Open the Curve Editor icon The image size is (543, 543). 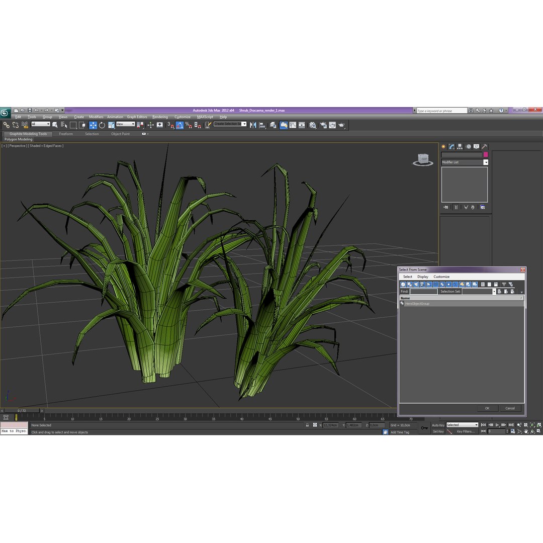coord(293,125)
